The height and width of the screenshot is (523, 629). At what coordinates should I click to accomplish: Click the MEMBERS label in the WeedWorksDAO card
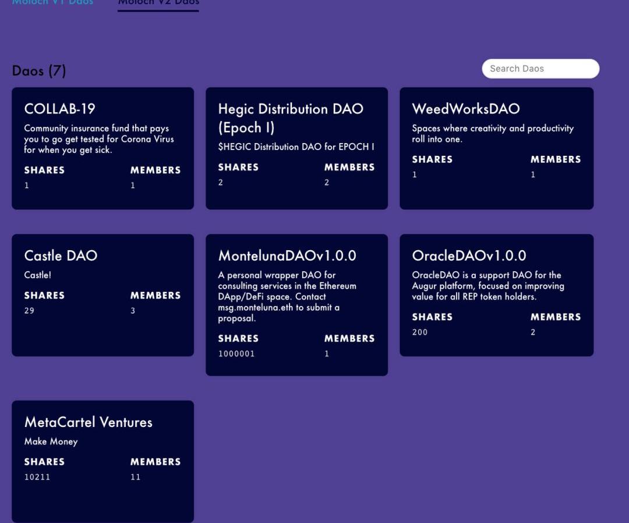click(556, 159)
